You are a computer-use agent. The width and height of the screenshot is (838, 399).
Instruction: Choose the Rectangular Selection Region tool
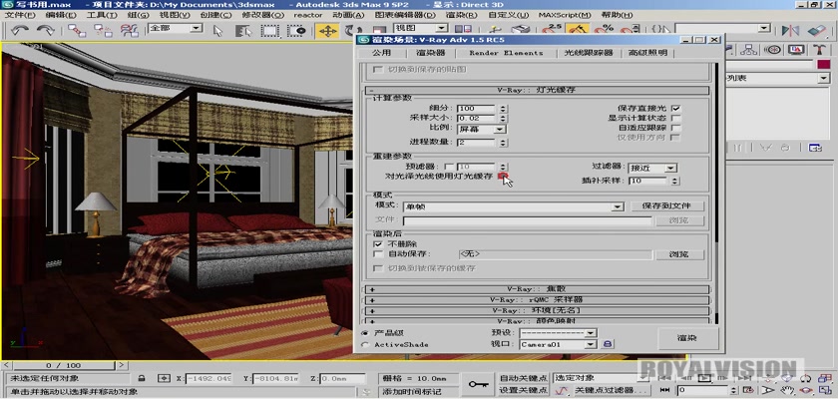tap(270, 31)
